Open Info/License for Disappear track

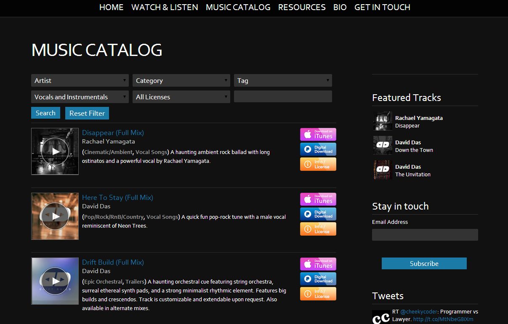[x=318, y=164]
